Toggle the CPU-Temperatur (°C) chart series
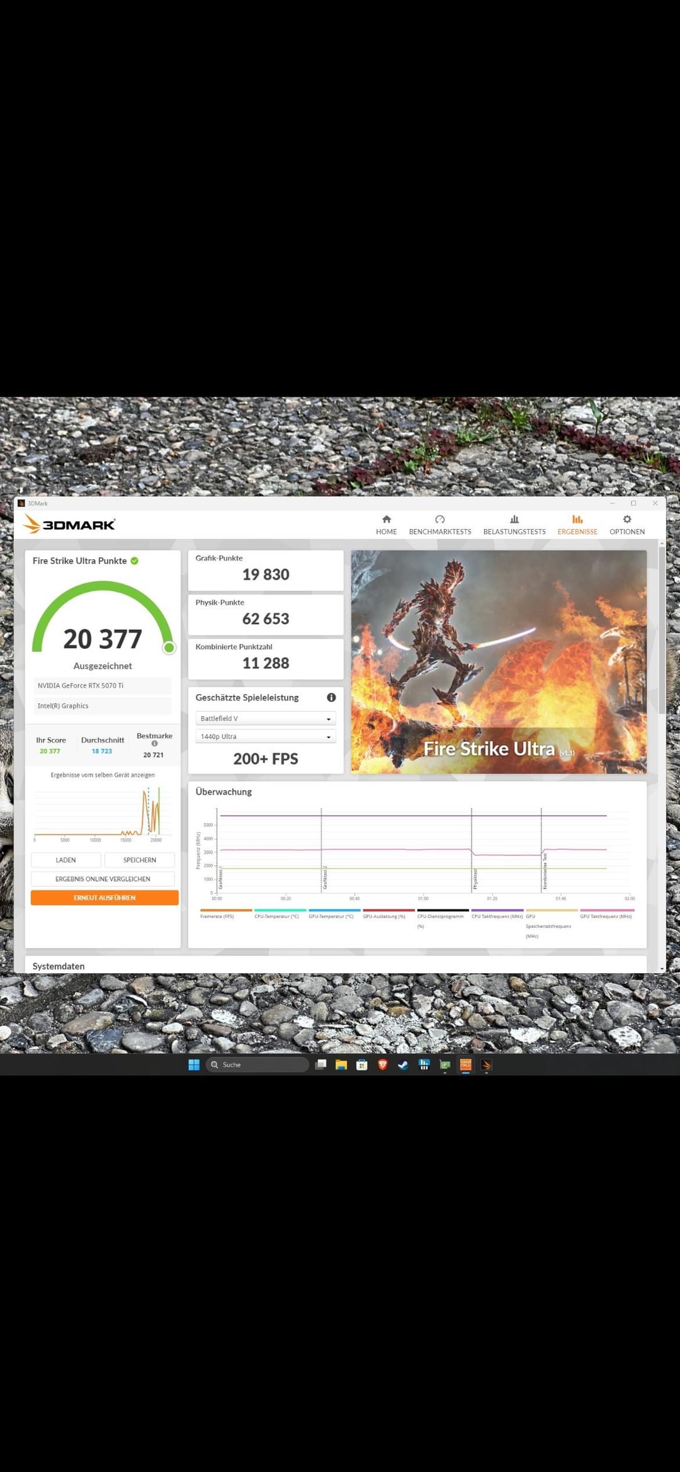Screen dimensions: 680x1472 point(280,914)
